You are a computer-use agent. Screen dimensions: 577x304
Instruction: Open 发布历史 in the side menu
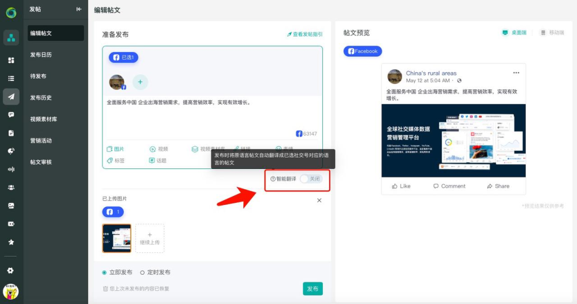point(41,97)
